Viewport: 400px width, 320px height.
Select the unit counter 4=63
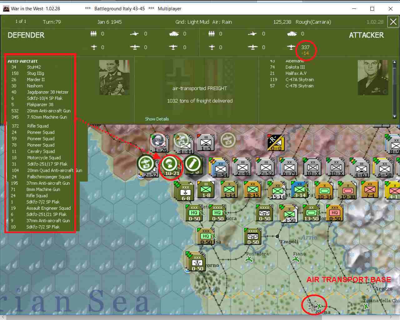[x=361, y=167]
